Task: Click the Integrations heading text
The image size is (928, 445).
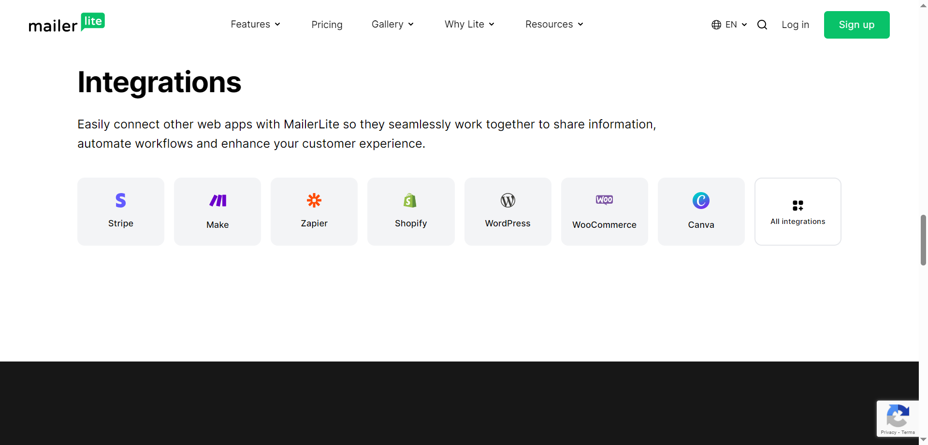Action: click(x=159, y=82)
